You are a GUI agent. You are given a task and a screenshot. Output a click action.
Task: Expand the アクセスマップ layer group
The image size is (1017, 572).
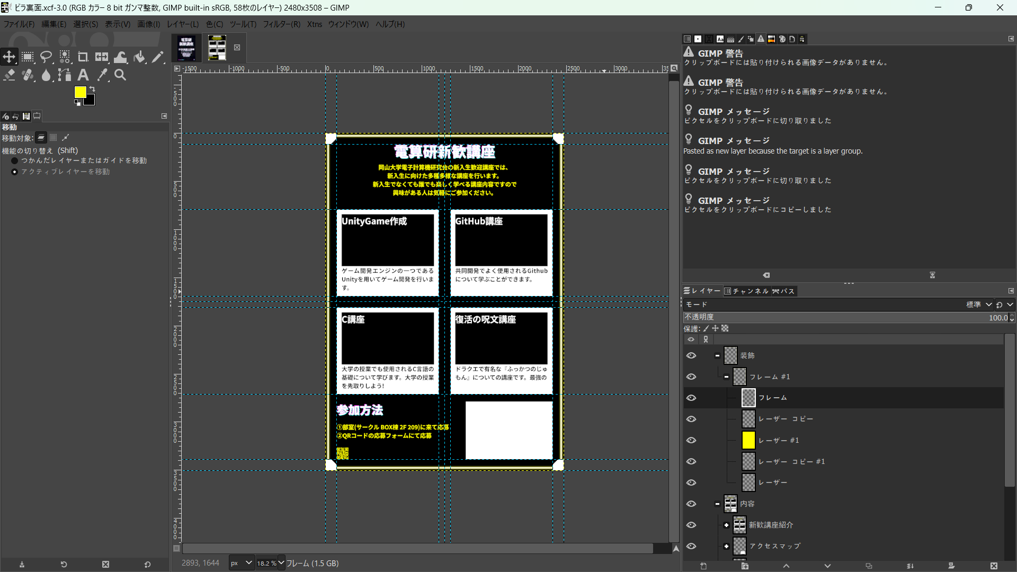point(726,546)
